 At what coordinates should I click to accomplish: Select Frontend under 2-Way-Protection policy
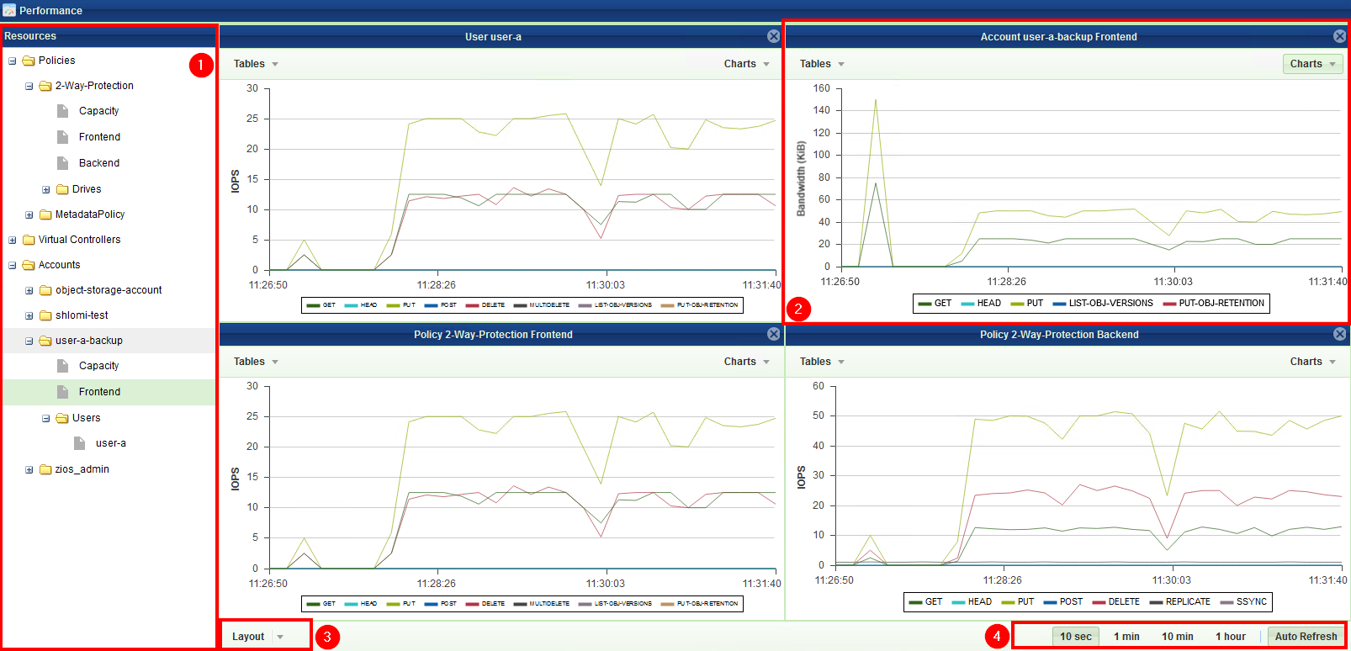click(x=99, y=137)
